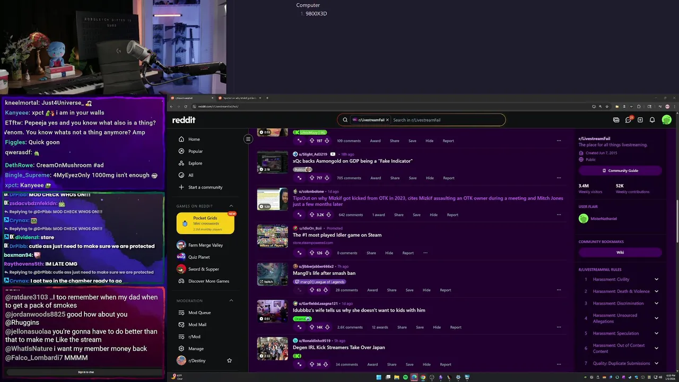Open Spotify from the taskbar
This screenshot has width=679, height=382.
tap(405, 377)
